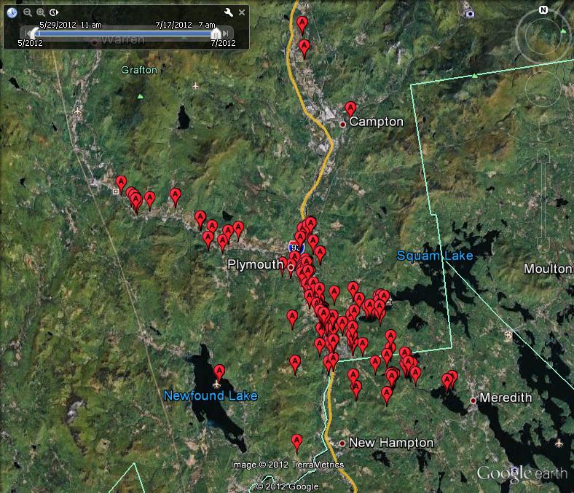The width and height of the screenshot is (574, 493).
Task: Click the small square icon near westernmost pin
Action: point(116,192)
